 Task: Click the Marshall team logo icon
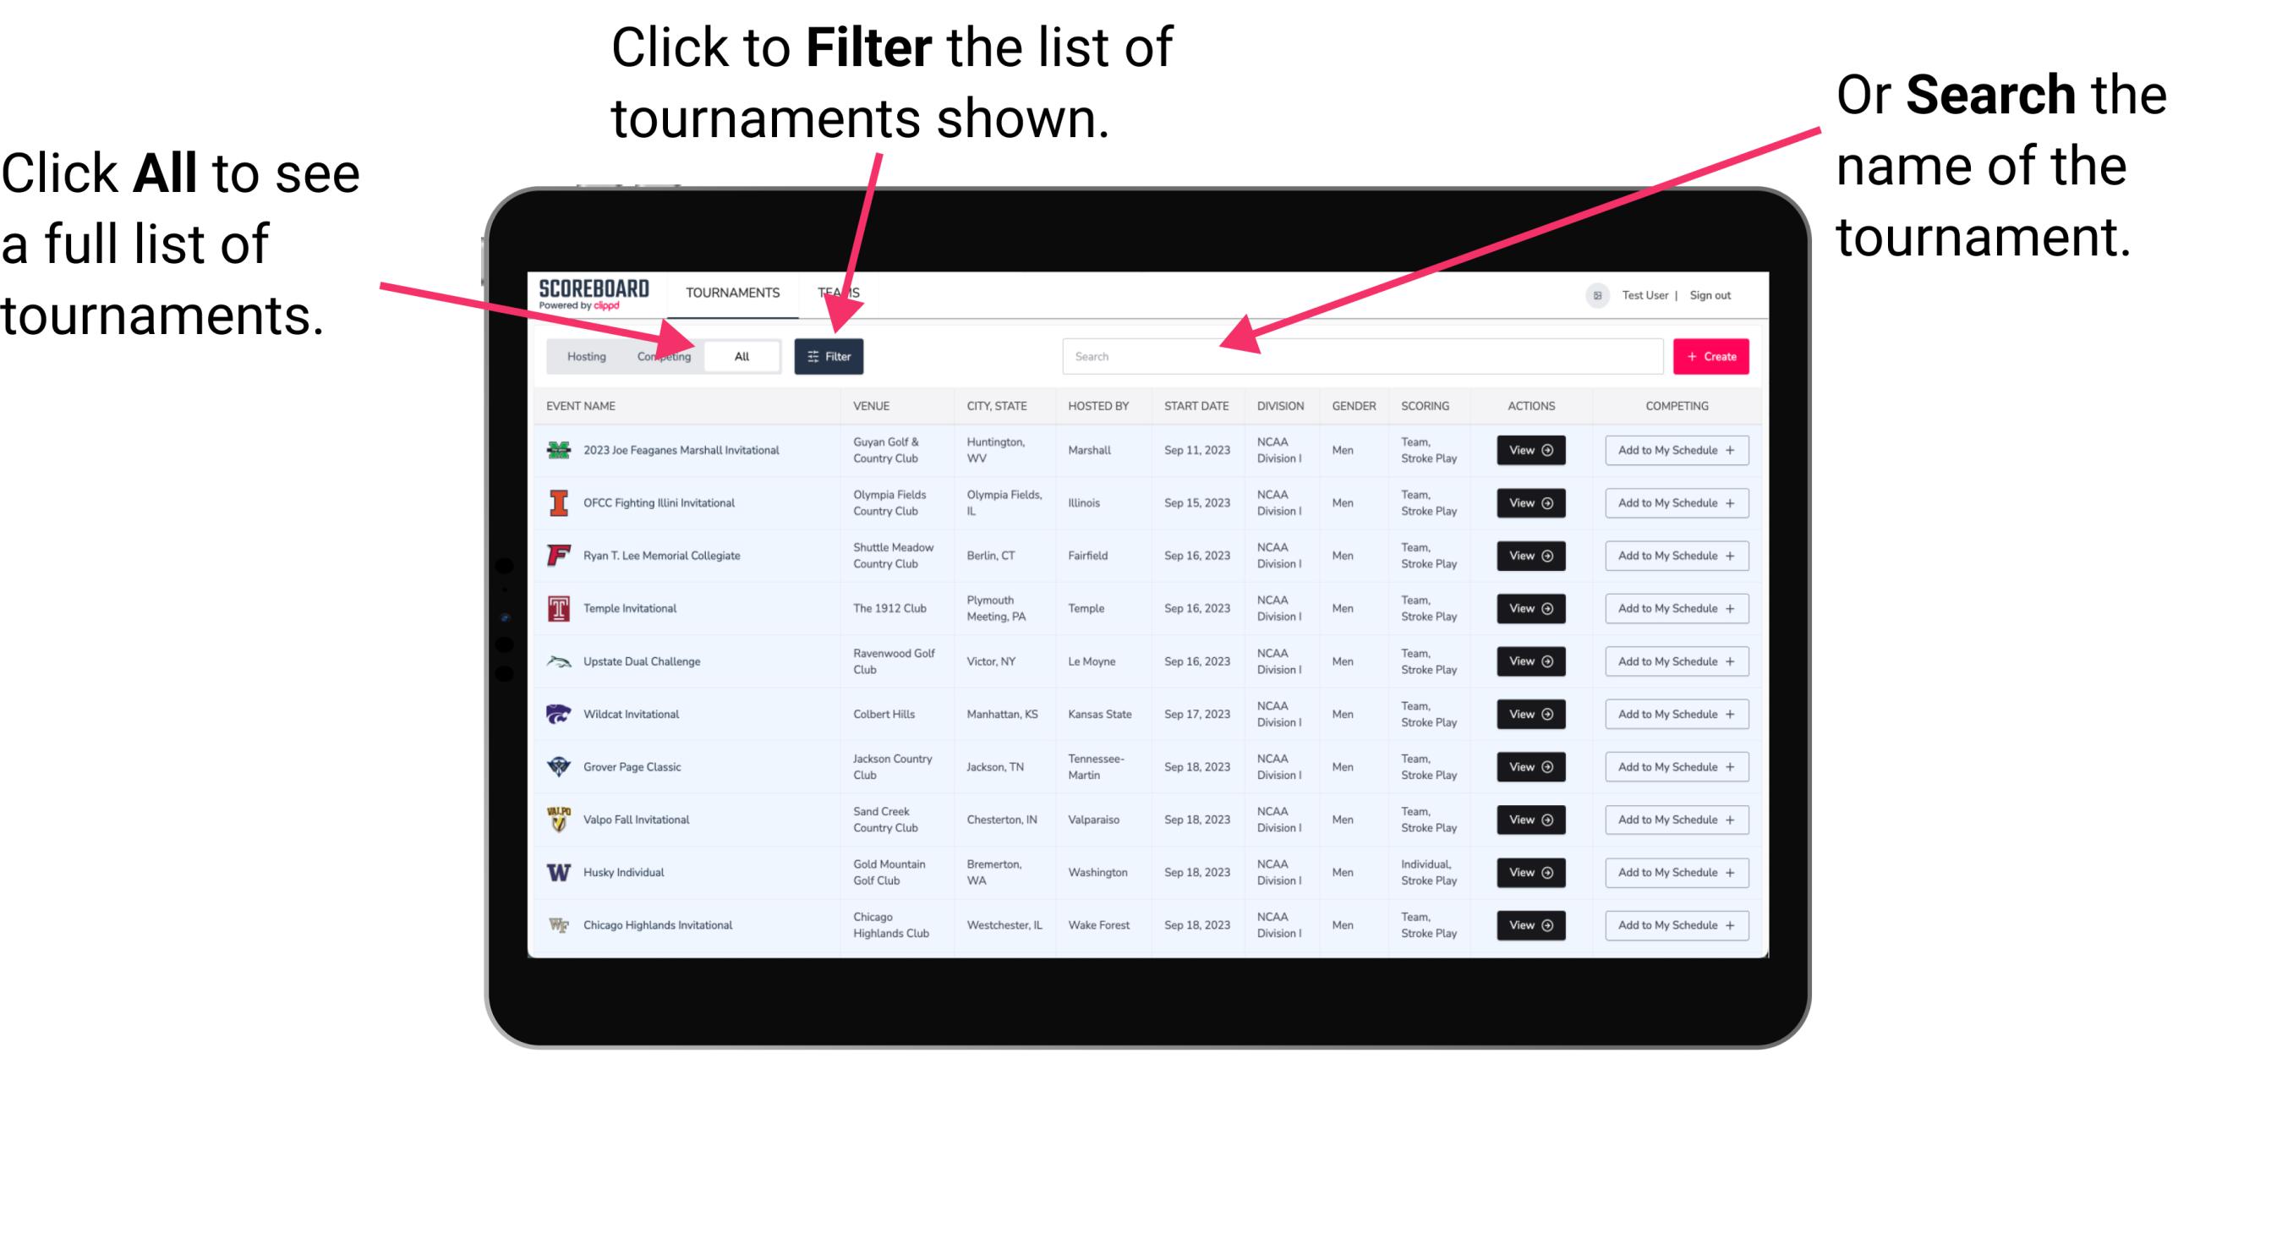pyautogui.click(x=561, y=450)
